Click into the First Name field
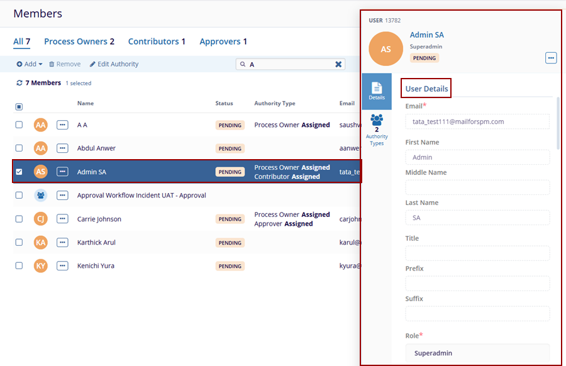566x366 pixels. [x=477, y=157]
